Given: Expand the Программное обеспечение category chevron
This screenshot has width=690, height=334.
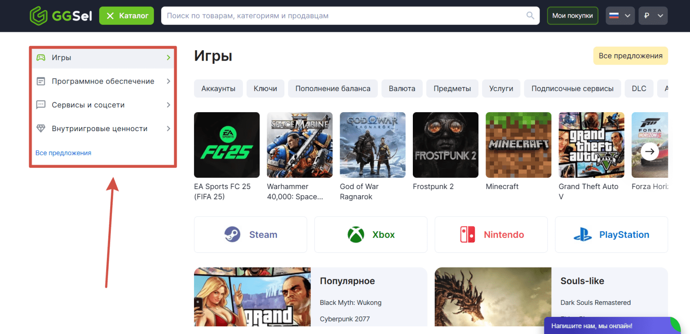Looking at the screenshot, I should point(168,81).
